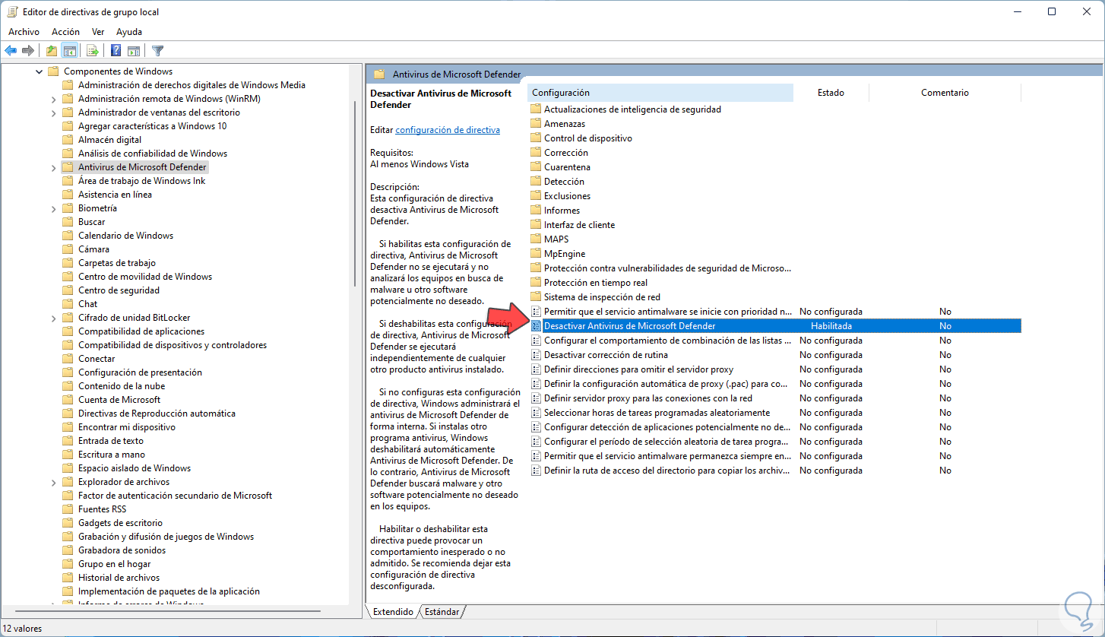Select the Desactivar Antivirus de Microsoft Defender policy row

(x=774, y=326)
